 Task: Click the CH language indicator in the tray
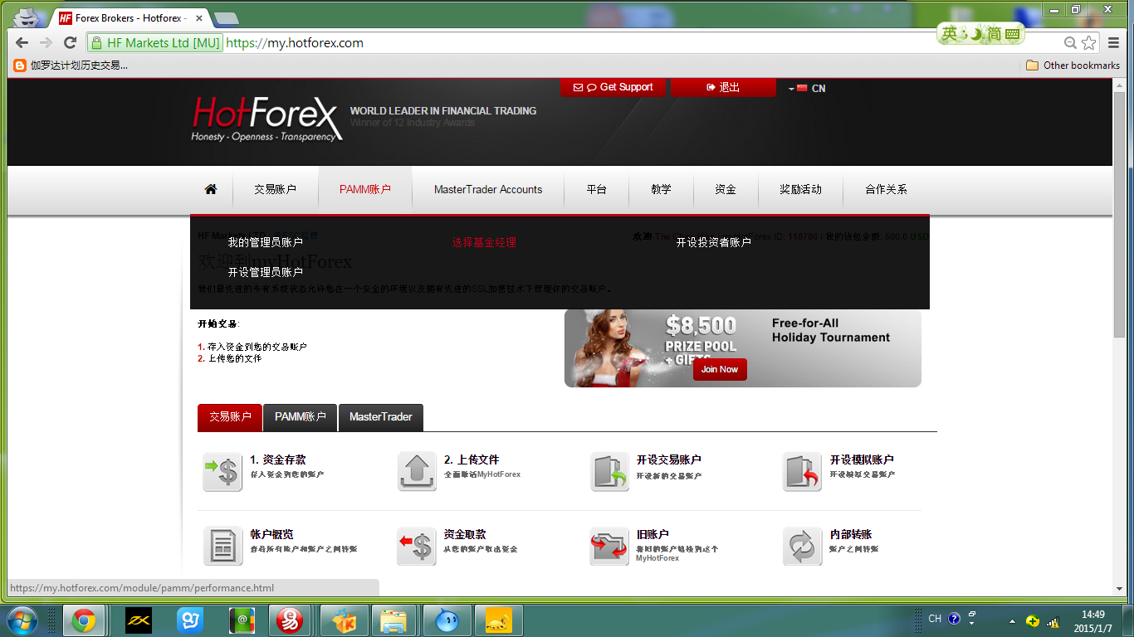pyautogui.click(x=935, y=619)
